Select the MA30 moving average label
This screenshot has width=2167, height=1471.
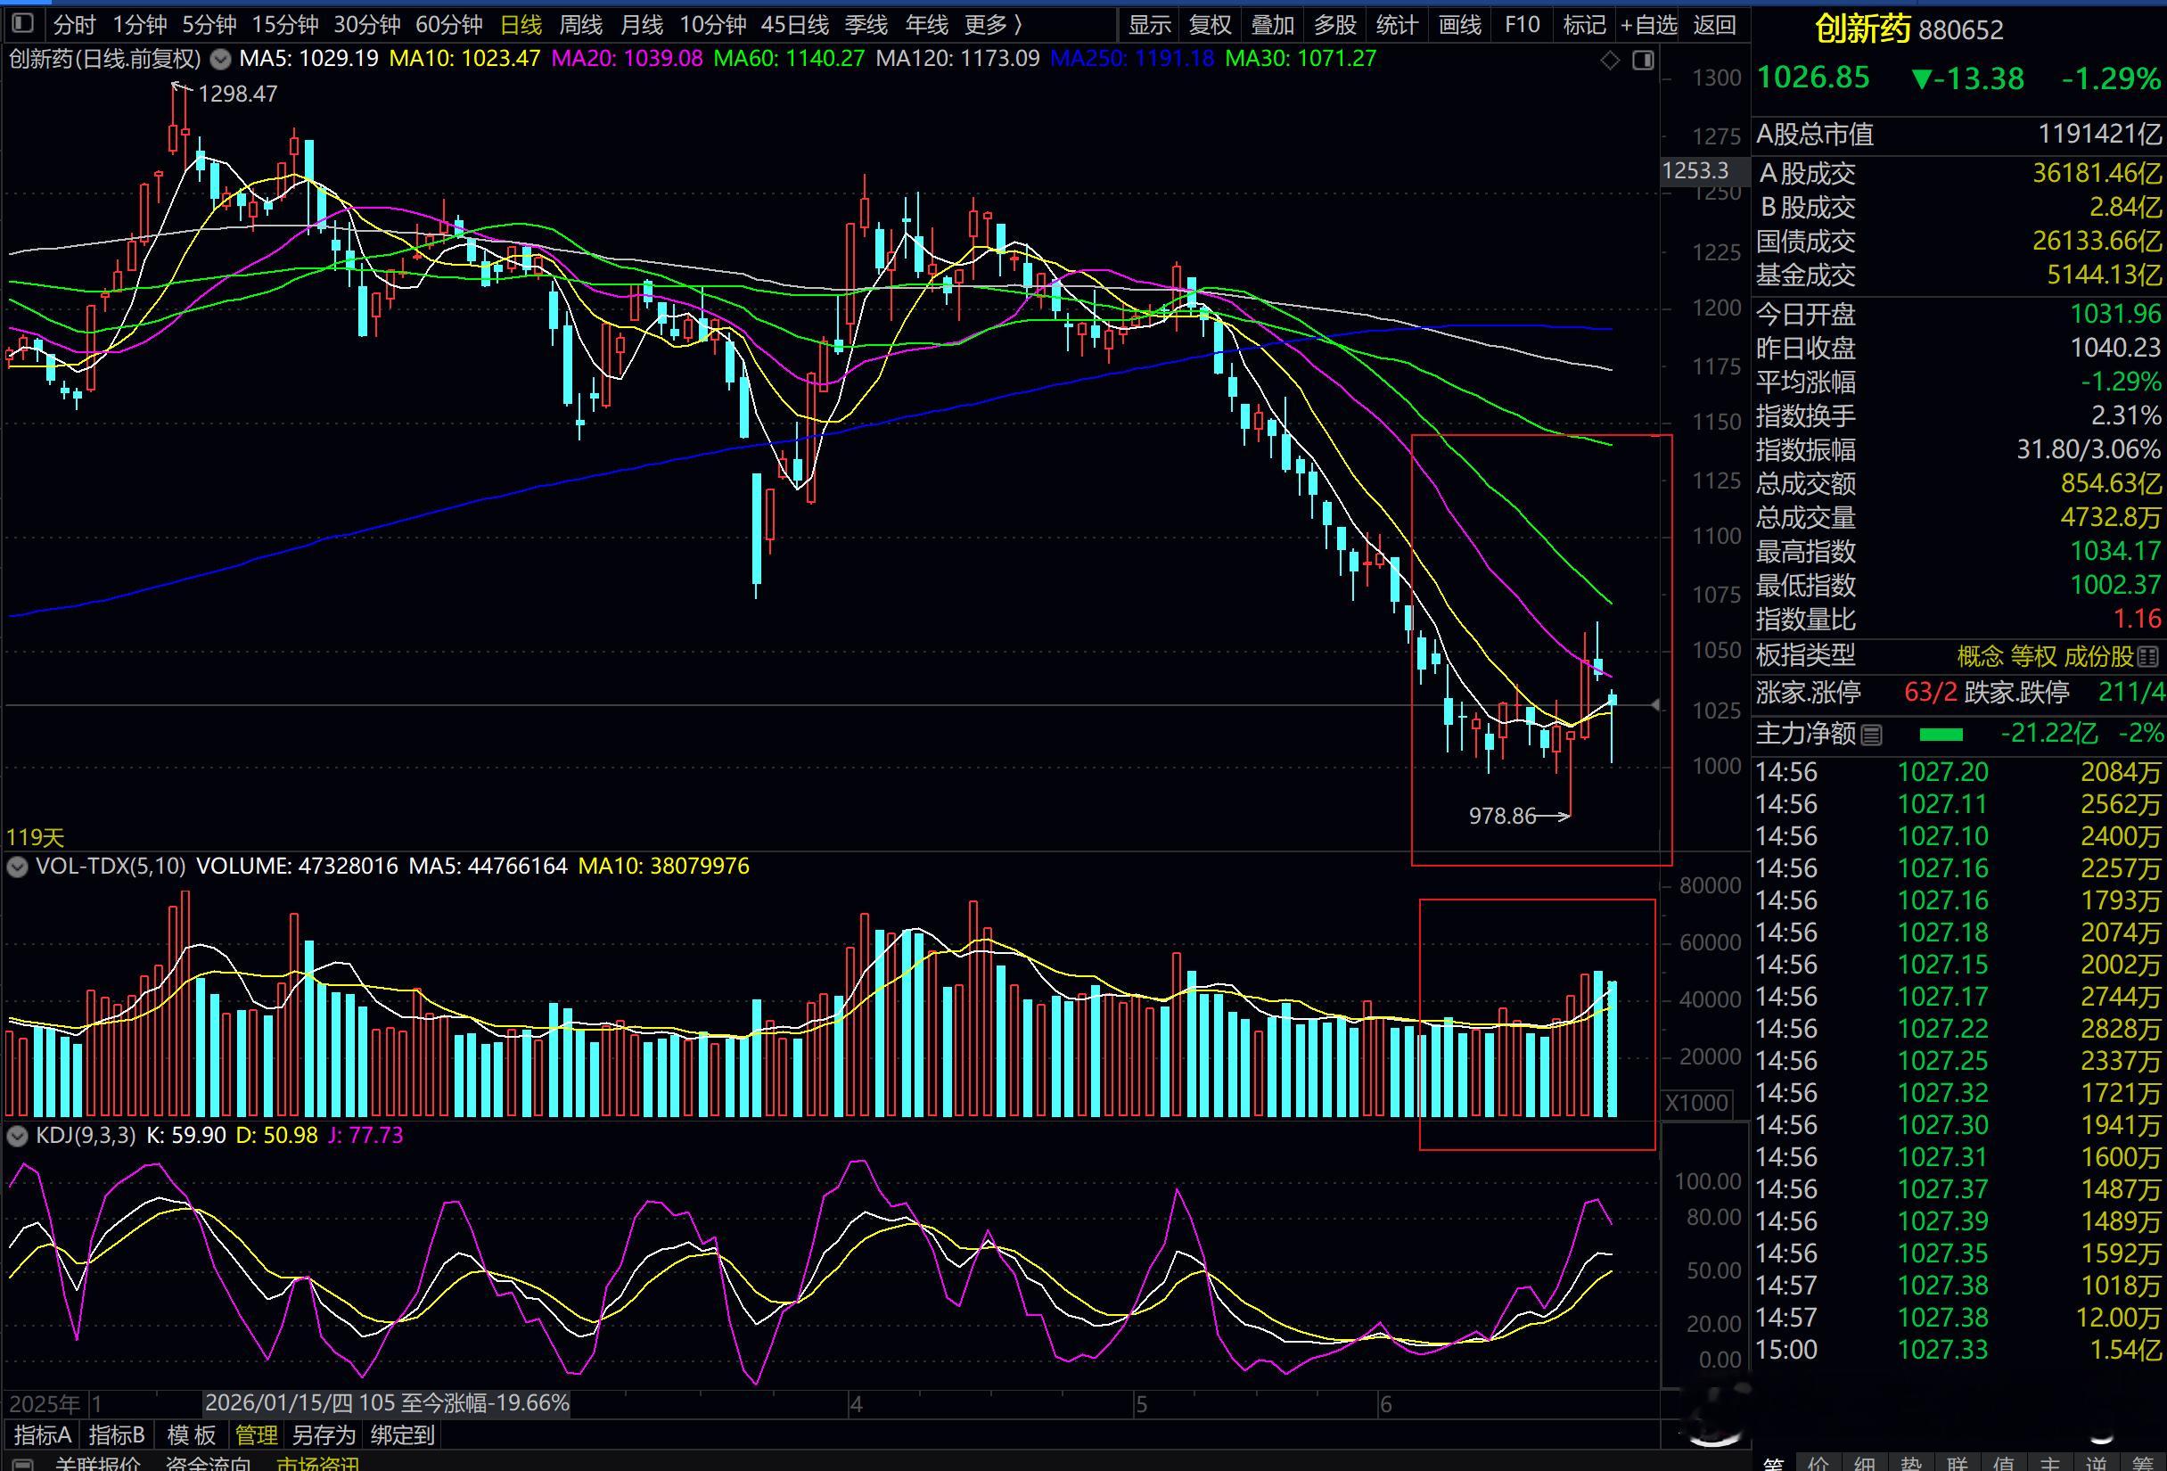tap(1301, 59)
